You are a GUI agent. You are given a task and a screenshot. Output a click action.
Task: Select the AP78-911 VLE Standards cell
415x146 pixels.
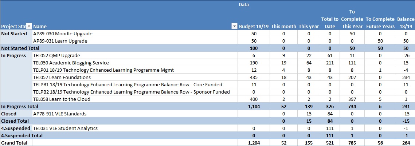coord(60,114)
